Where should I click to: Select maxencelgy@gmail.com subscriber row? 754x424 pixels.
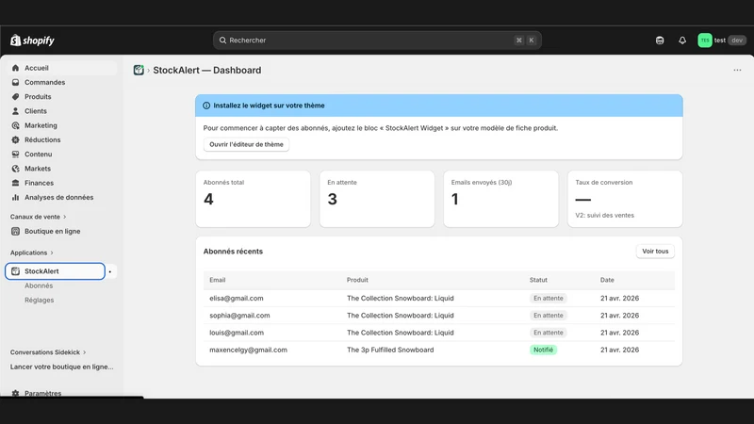coord(439,350)
